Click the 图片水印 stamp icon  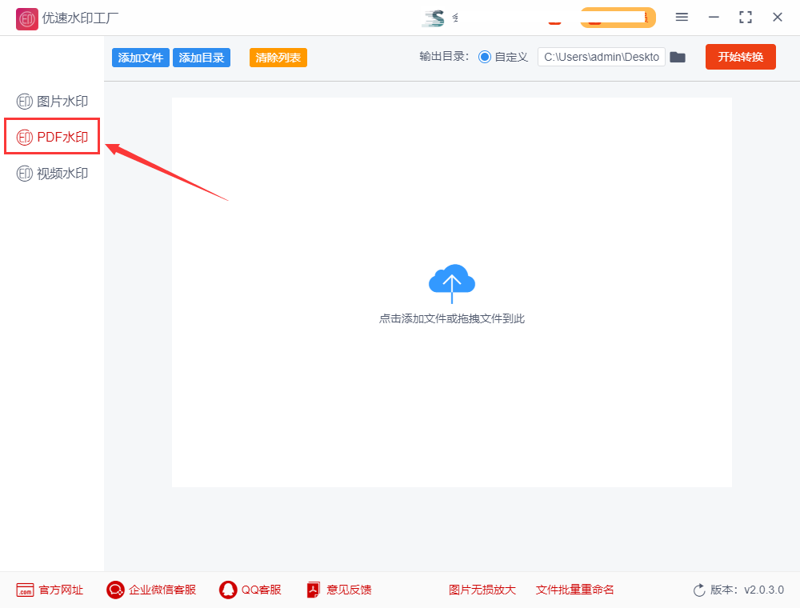[25, 102]
